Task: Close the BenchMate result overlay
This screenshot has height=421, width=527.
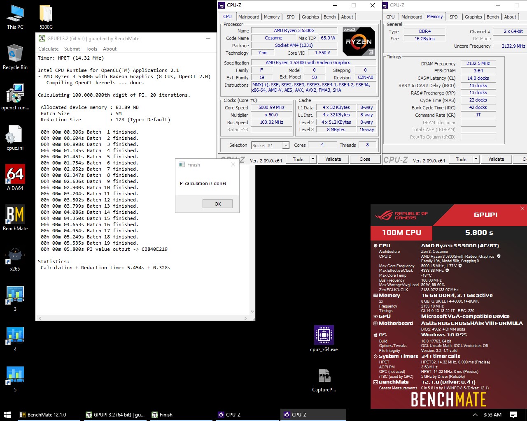Action: 522,208
